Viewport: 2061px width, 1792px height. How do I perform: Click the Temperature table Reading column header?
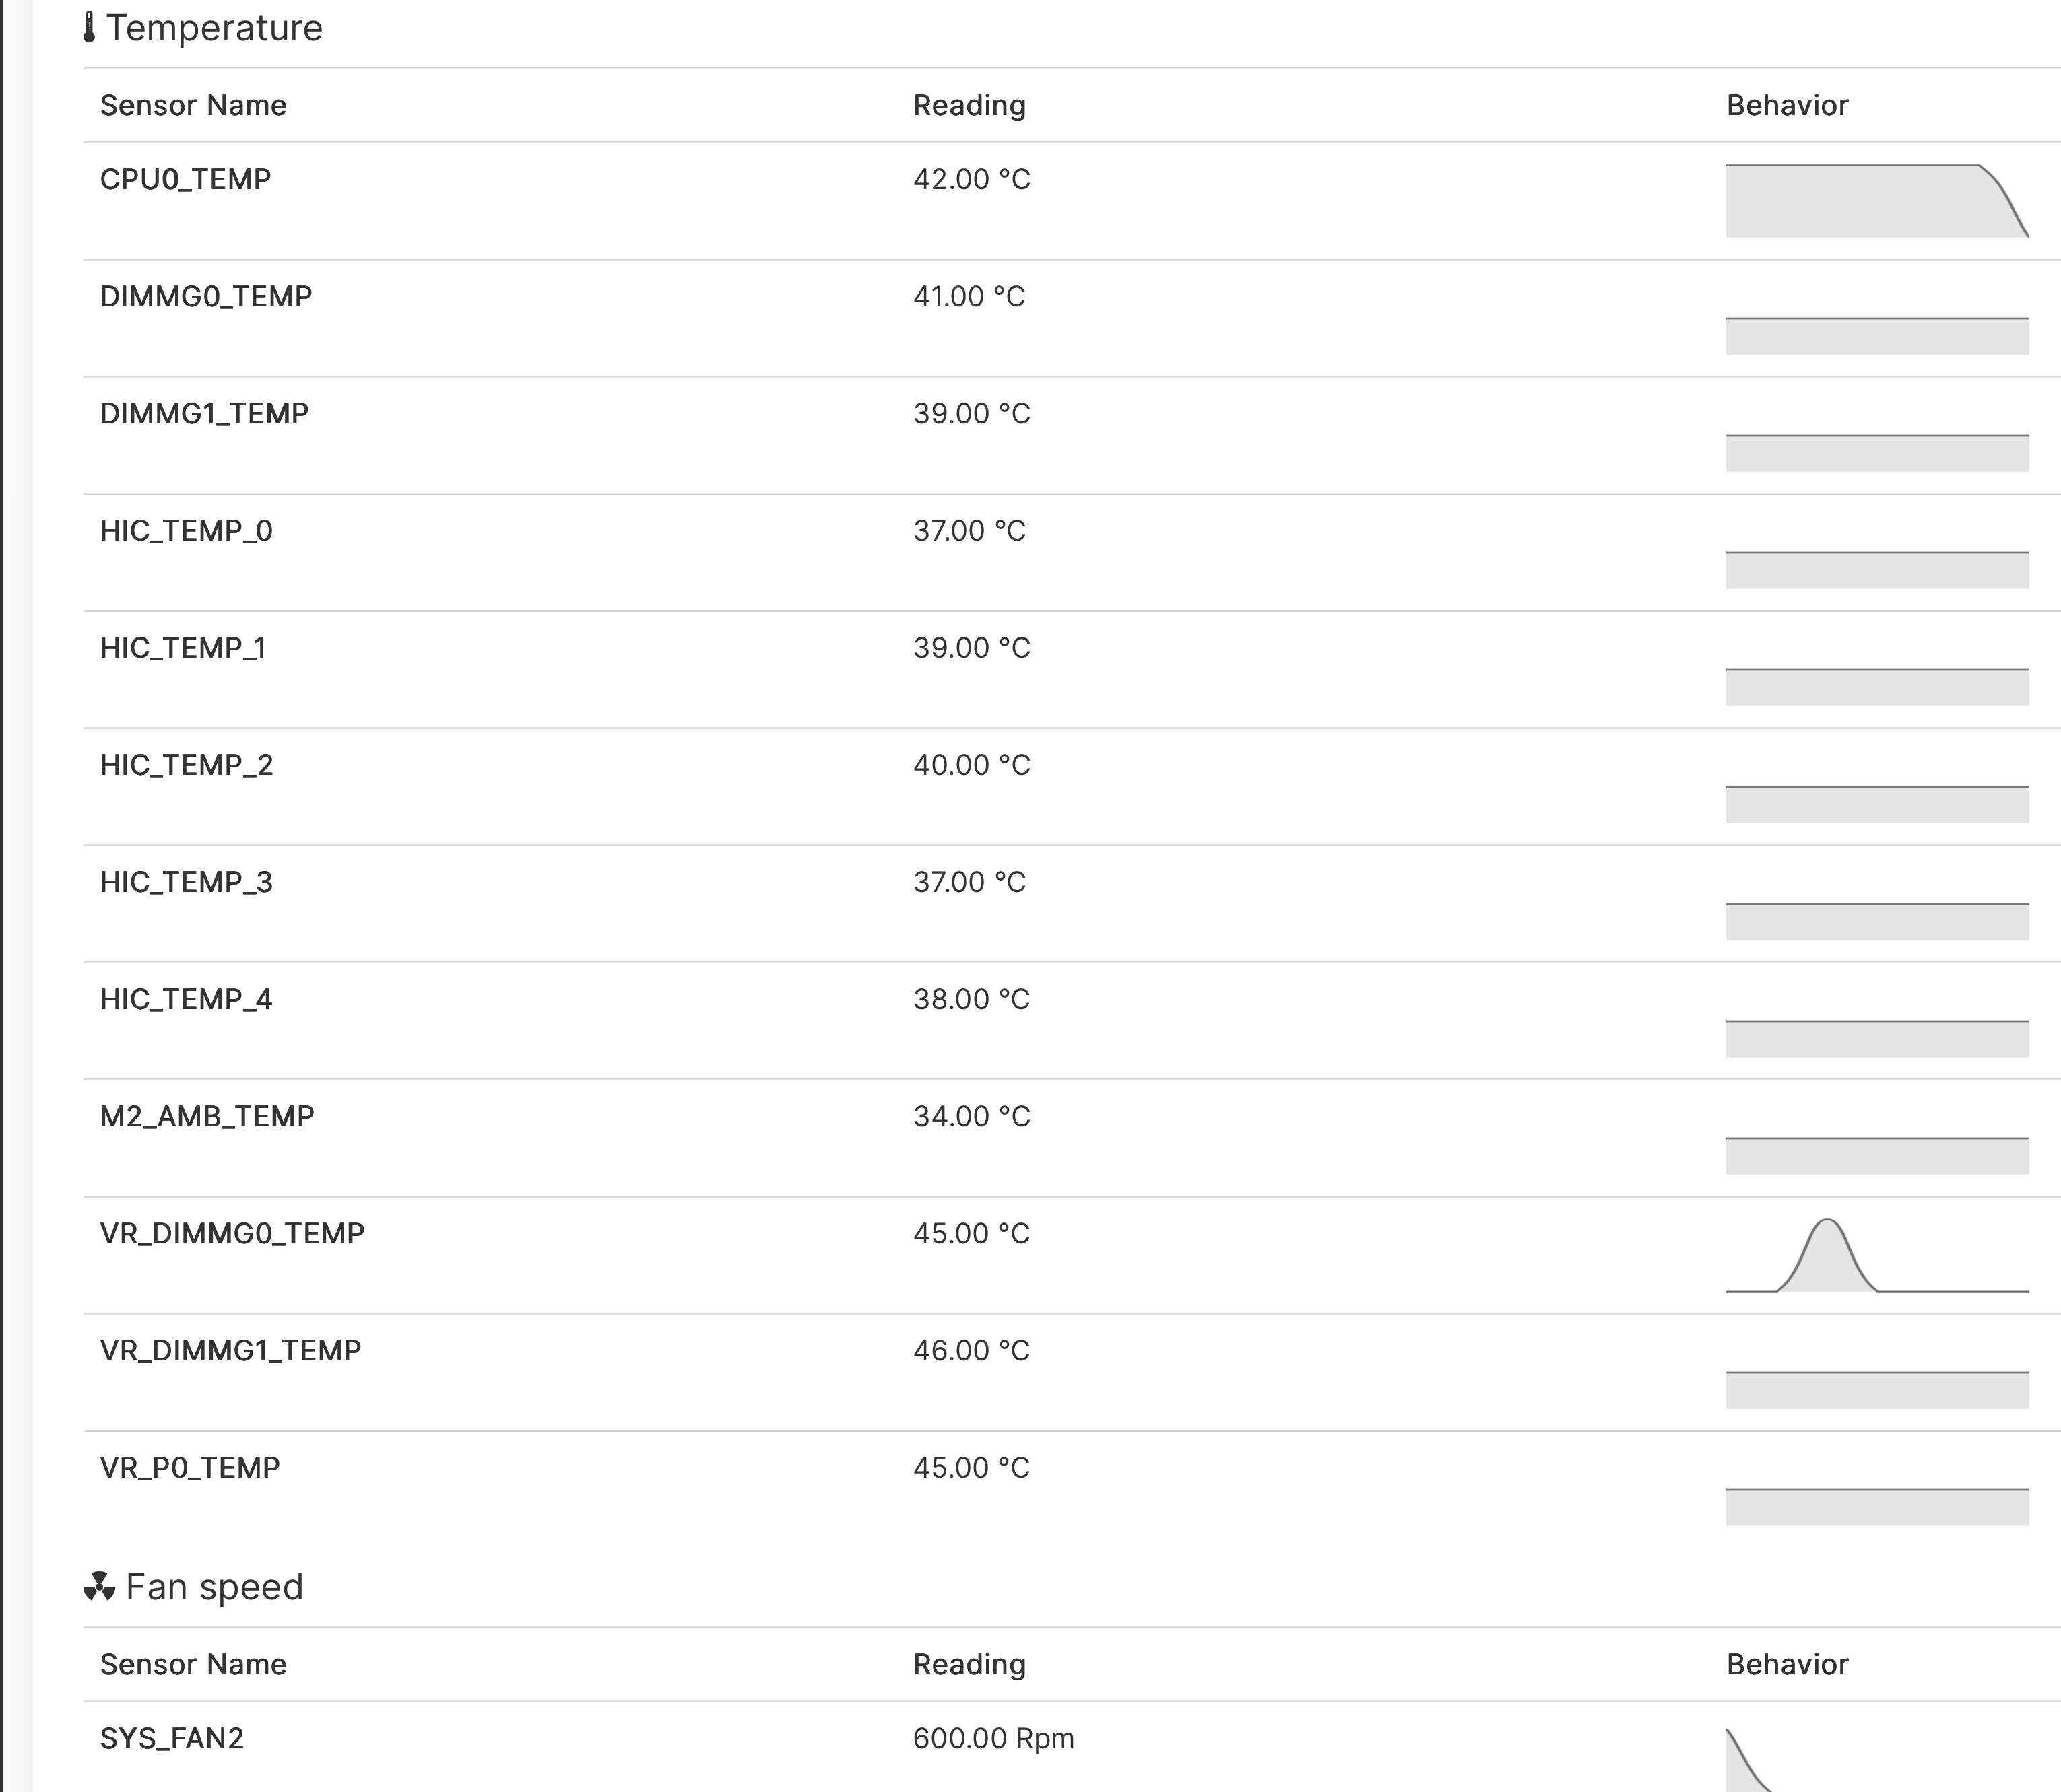coord(969,105)
